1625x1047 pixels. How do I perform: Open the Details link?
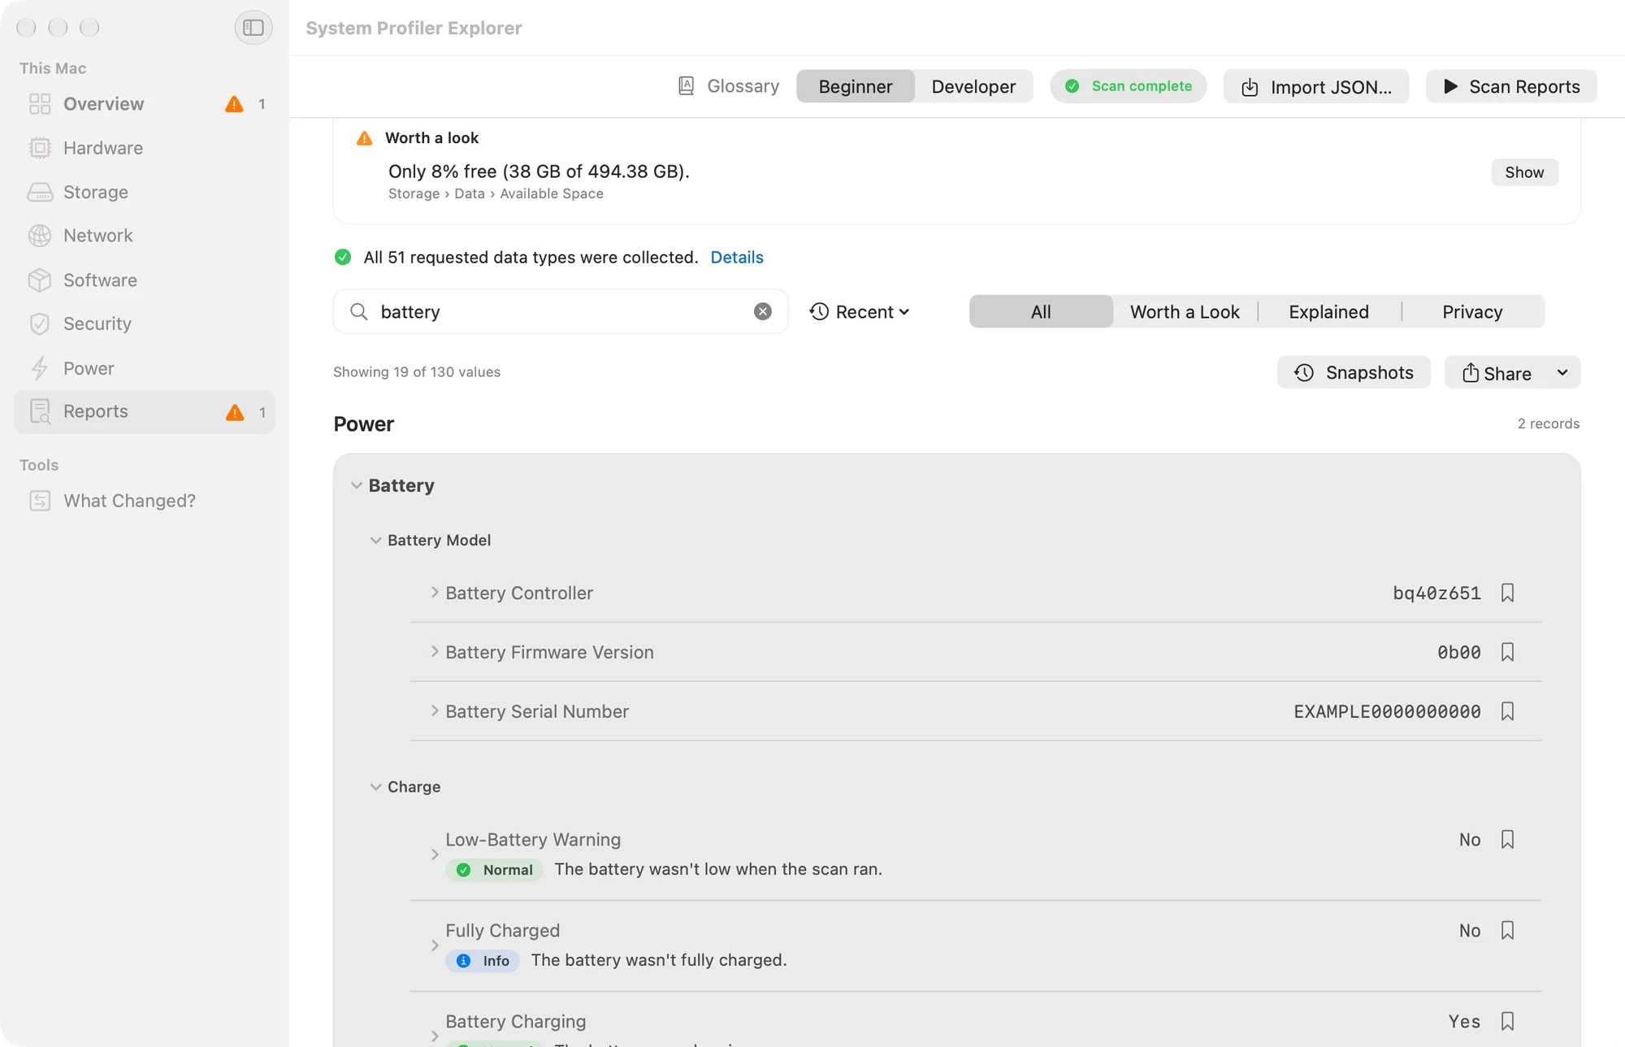[737, 258]
